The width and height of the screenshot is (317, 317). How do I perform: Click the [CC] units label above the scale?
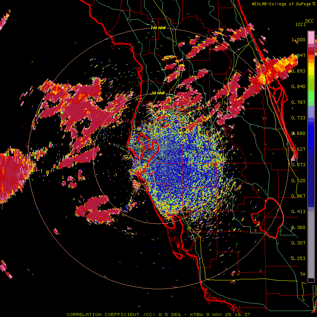point(300,24)
